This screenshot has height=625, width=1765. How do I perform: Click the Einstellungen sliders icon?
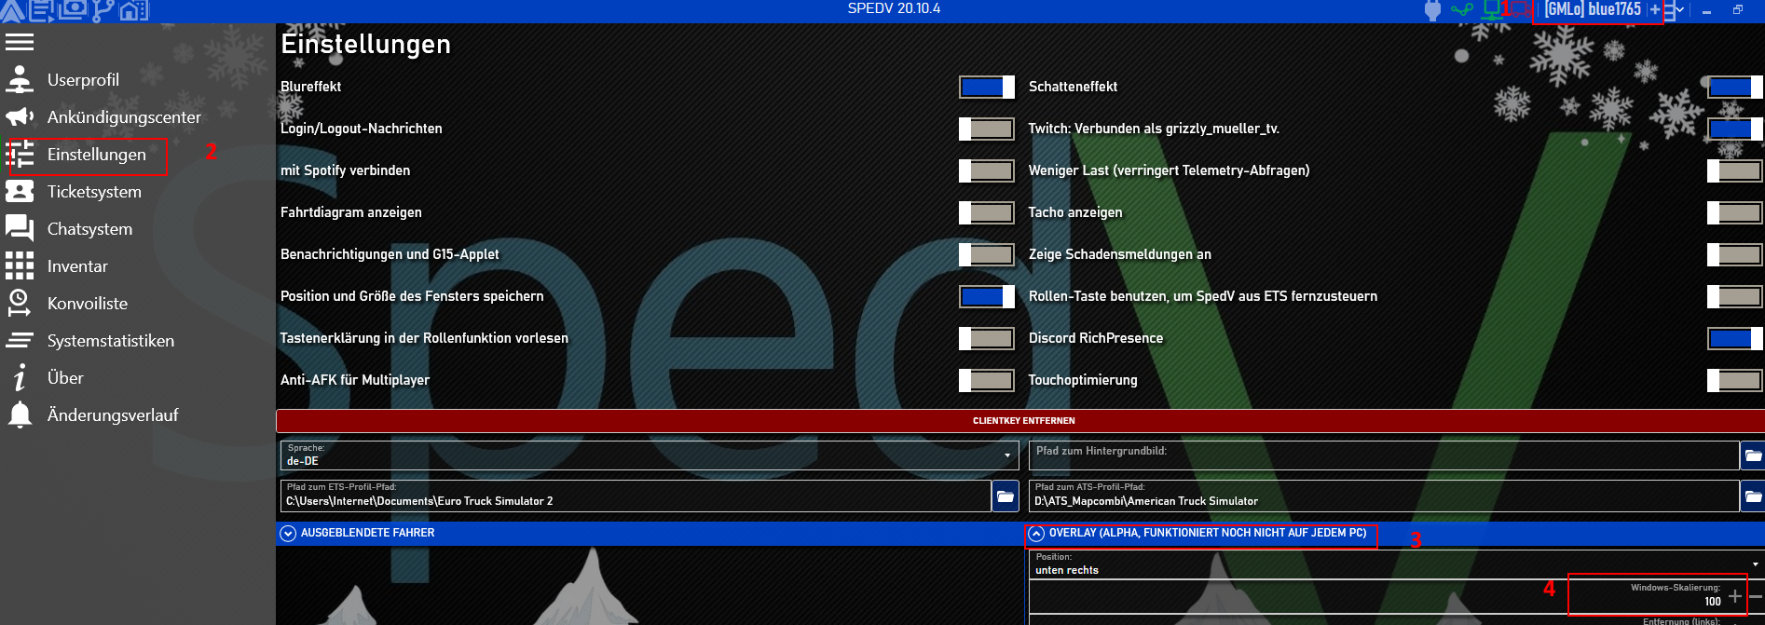click(x=20, y=154)
